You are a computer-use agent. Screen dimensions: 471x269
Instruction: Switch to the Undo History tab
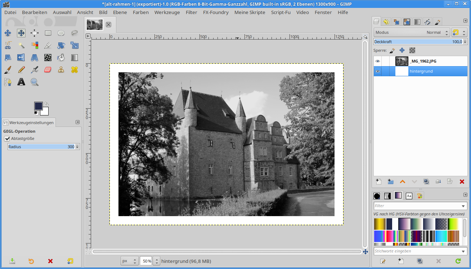click(386, 22)
